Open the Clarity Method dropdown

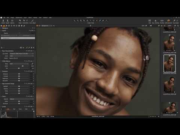[22, 99]
